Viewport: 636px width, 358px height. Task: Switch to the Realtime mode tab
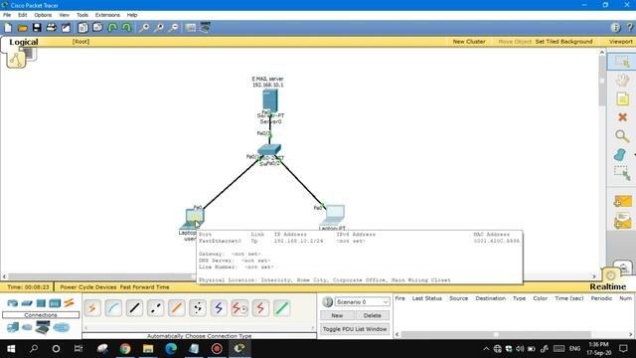[x=607, y=286]
